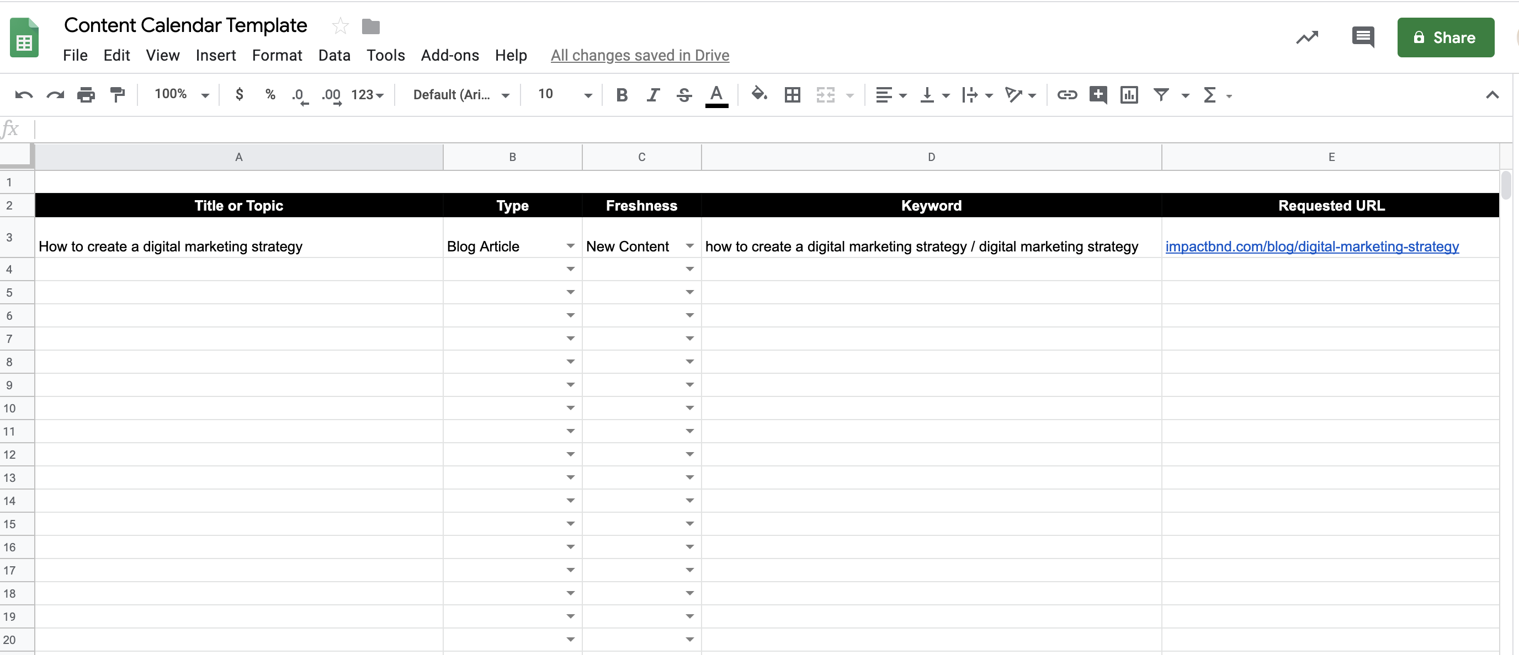Screen dimensions: 1519x655
Task: Open the Borders grid icon
Action: point(793,95)
